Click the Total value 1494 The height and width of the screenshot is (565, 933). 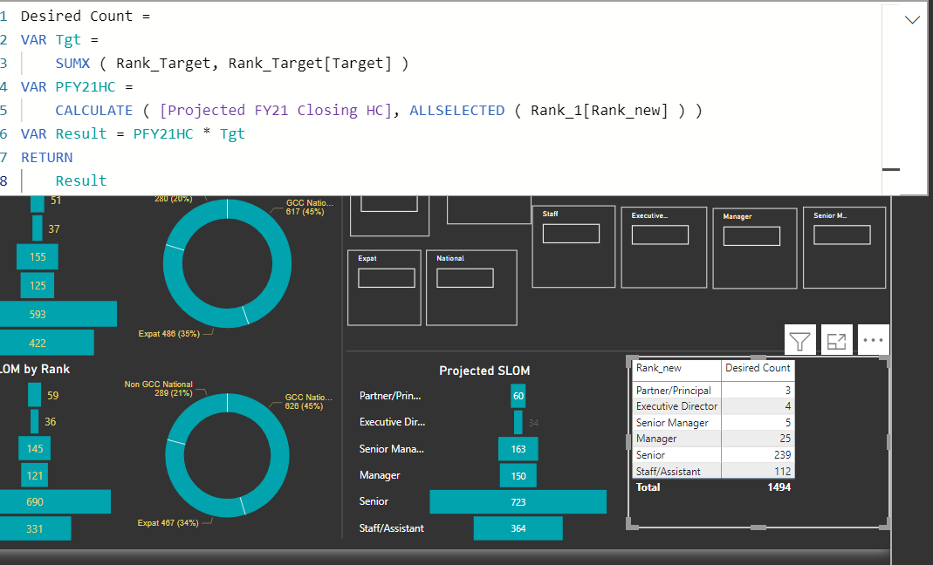(x=779, y=487)
